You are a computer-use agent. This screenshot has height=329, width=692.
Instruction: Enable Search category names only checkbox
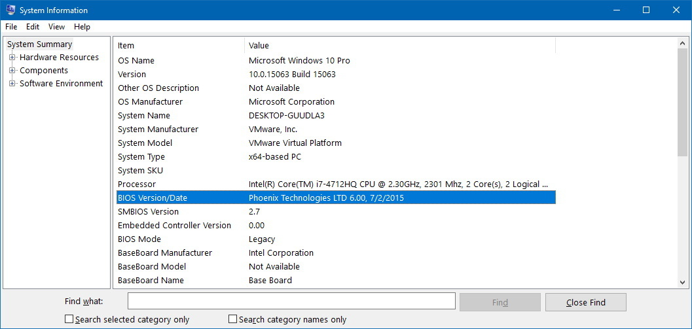pos(232,319)
